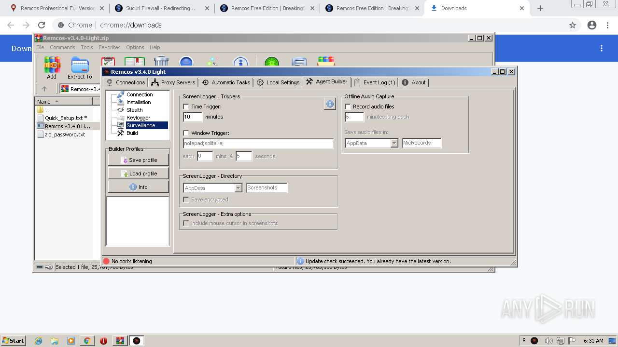Switch to the Connections tab
Screen dimensions: 618x347
coord(126,82)
